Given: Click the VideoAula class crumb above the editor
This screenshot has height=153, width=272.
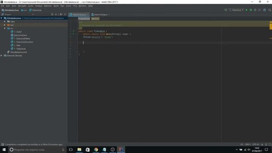Looking at the screenshot, I should (x=84, y=19).
